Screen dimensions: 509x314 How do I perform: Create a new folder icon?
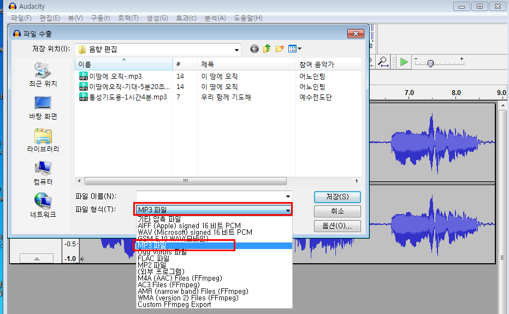(x=280, y=49)
